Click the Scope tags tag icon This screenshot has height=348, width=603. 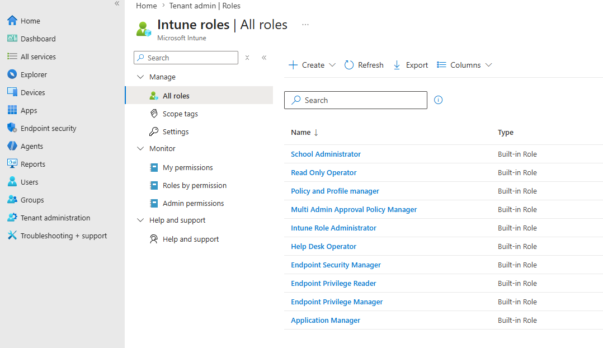point(154,114)
